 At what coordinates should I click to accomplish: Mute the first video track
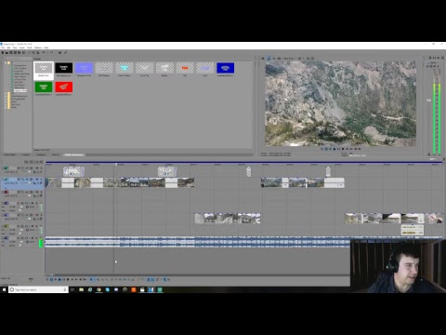31,167
